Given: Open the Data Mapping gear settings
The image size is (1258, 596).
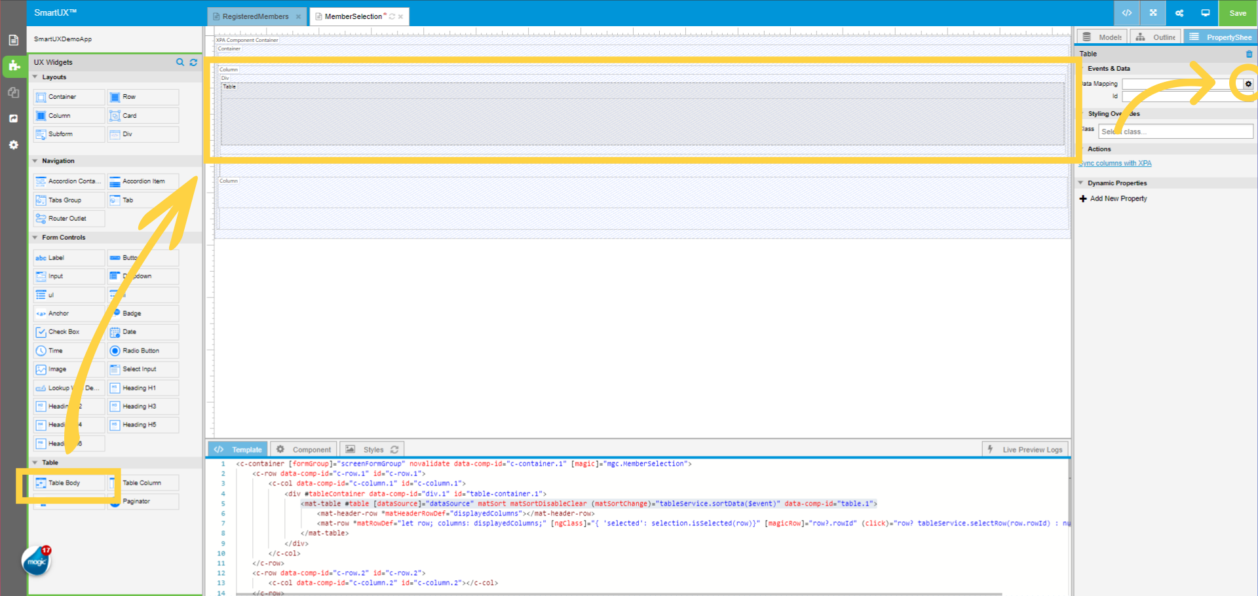Looking at the screenshot, I should 1248,84.
